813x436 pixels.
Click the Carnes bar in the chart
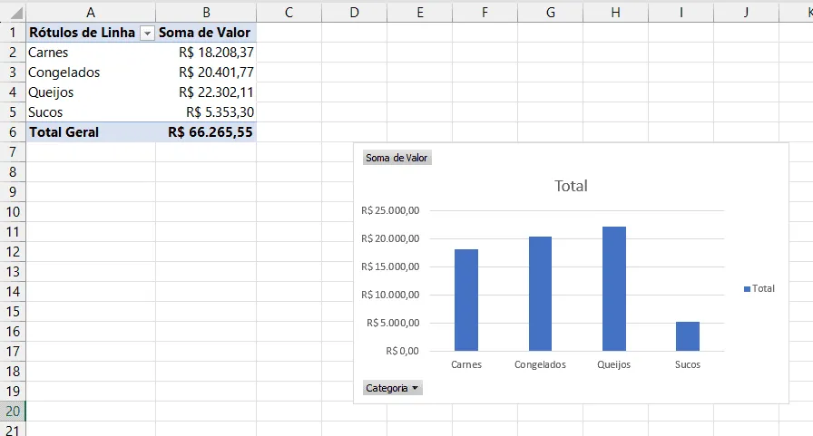466,300
